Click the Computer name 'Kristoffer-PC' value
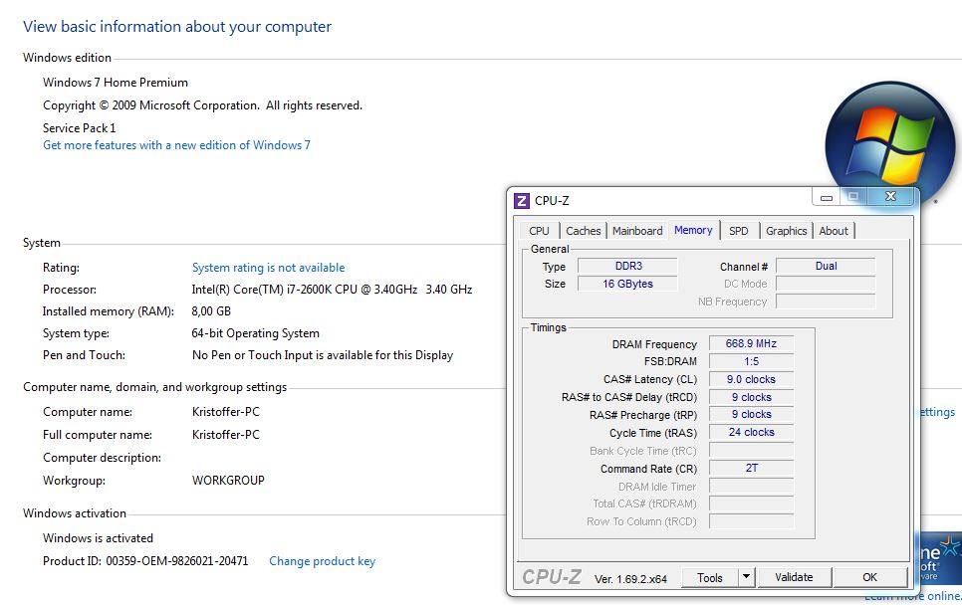The height and width of the screenshot is (605, 962). 226,412
